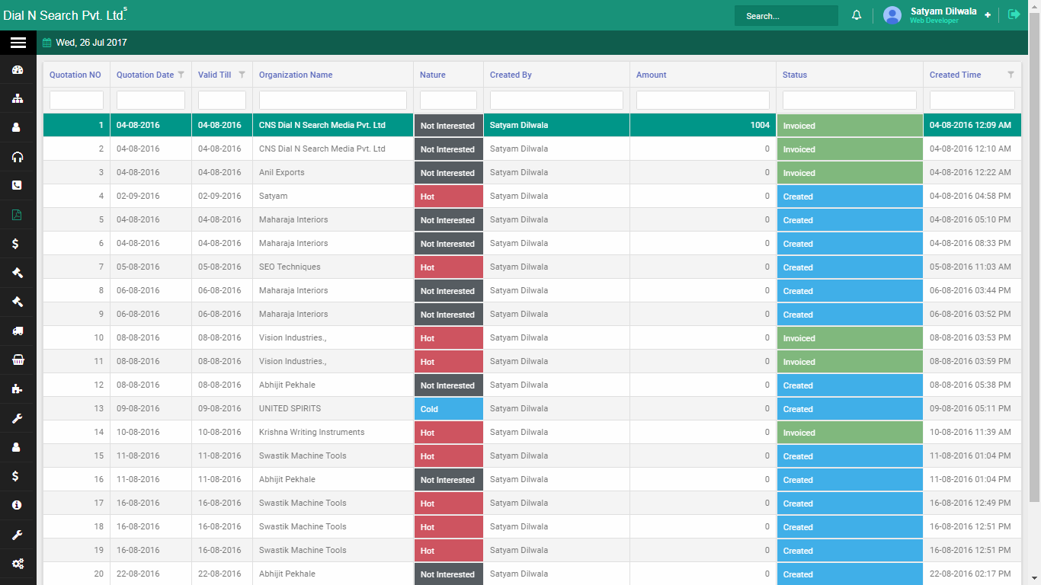1041x585 pixels.
Task: Select the UNITED SPIRITS organization cell
Action: [333, 409]
